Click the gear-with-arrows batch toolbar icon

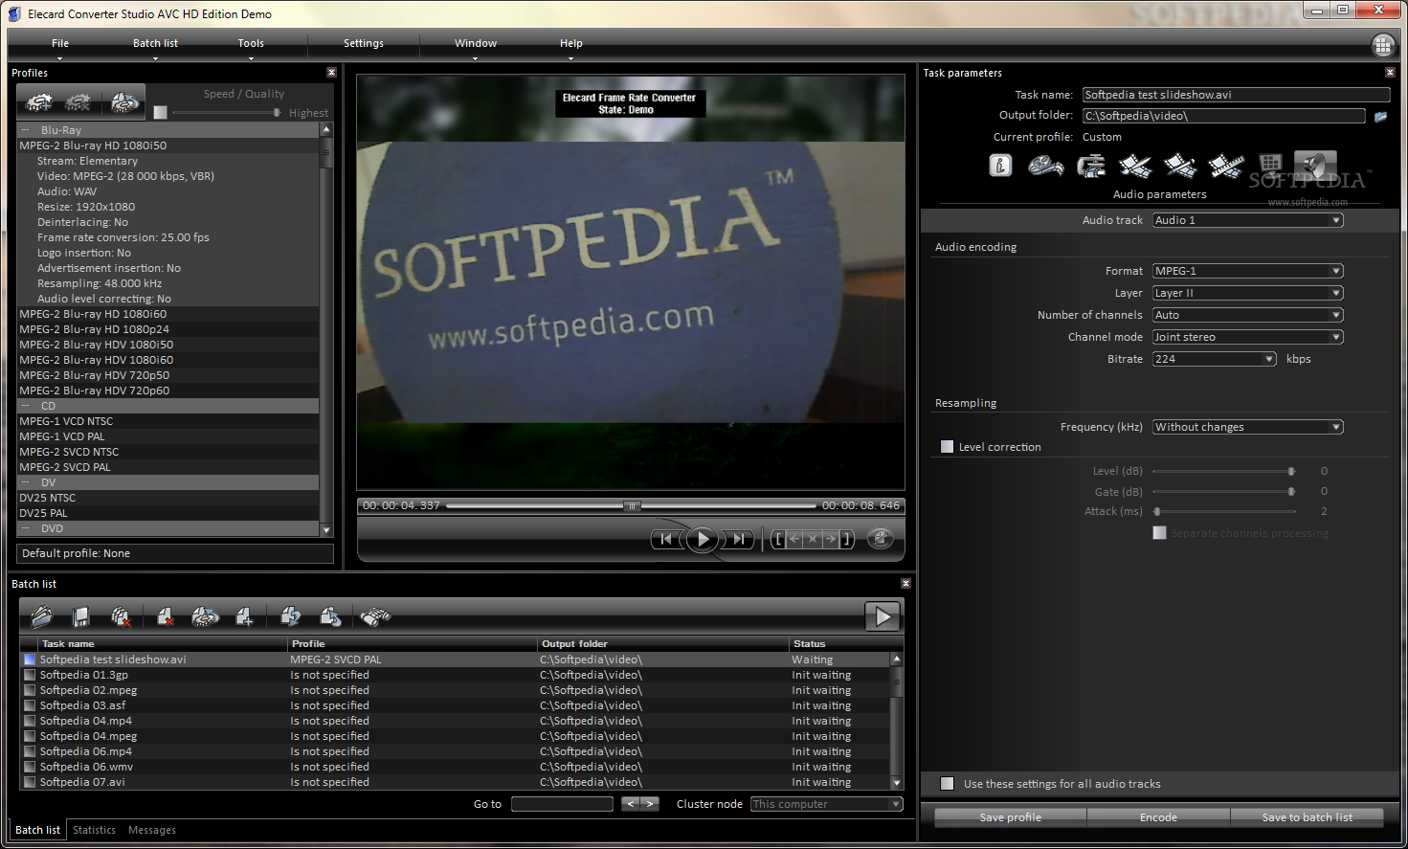[205, 616]
